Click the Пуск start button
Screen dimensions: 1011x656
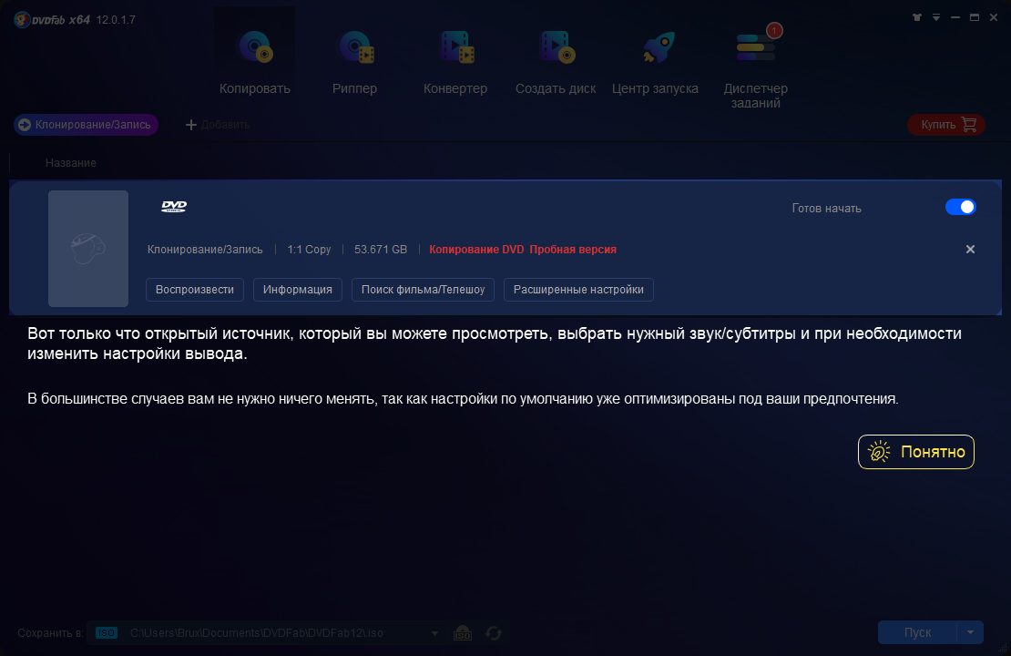[917, 632]
